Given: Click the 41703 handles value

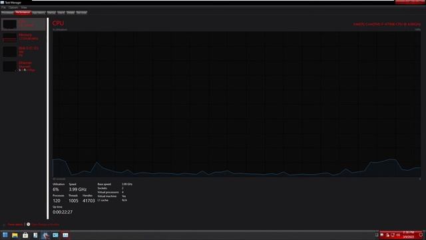Looking at the screenshot, I should pyautogui.click(x=89, y=201).
